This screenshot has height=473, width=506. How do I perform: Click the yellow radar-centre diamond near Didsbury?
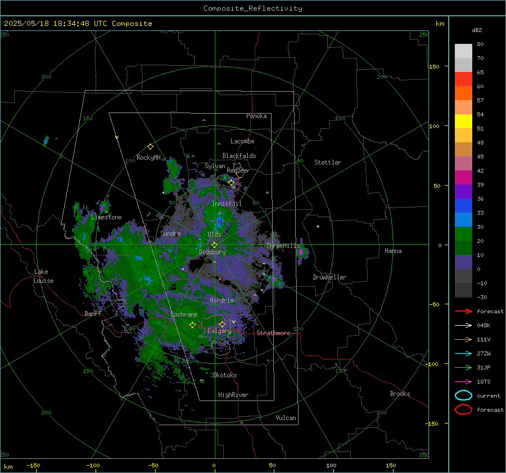(214, 245)
